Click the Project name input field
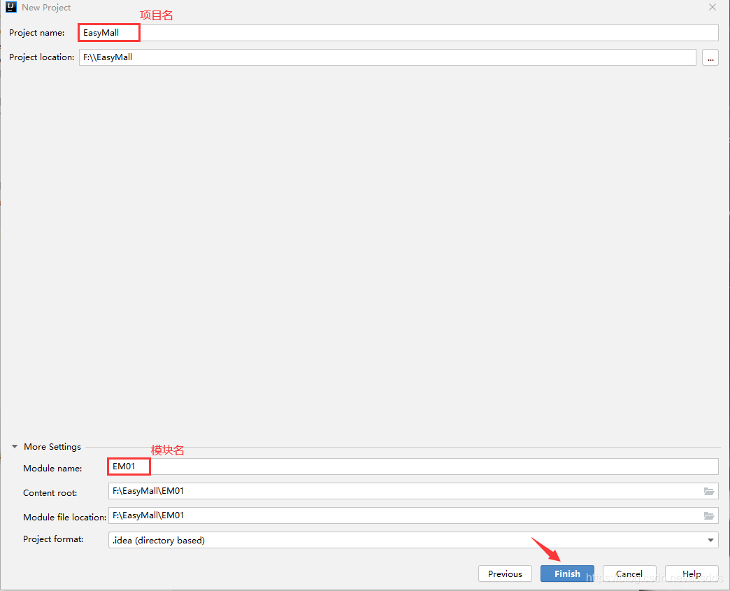The height and width of the screenshot is (591, 730). point(399,33)
